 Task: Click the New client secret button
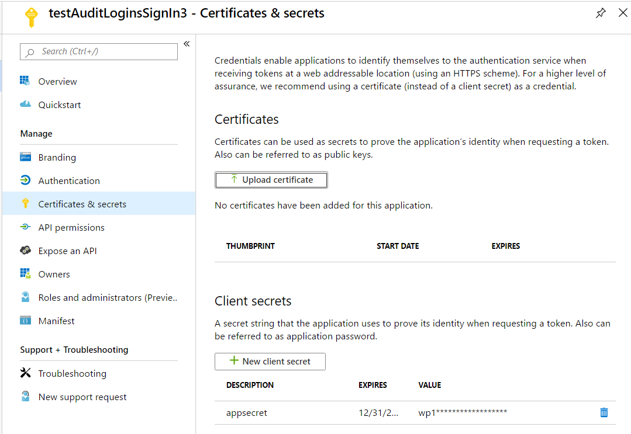coord(270,361)
